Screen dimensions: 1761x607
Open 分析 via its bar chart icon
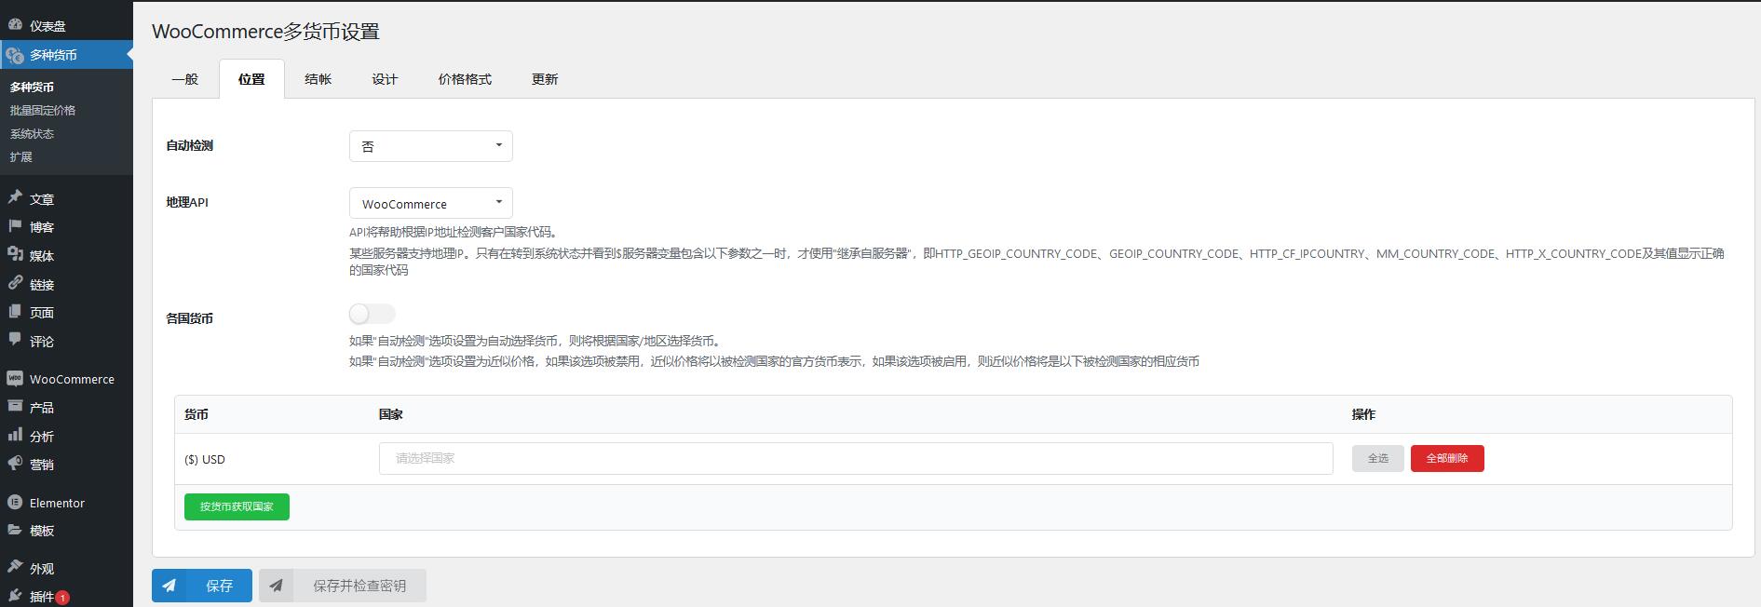pos(15,435)
